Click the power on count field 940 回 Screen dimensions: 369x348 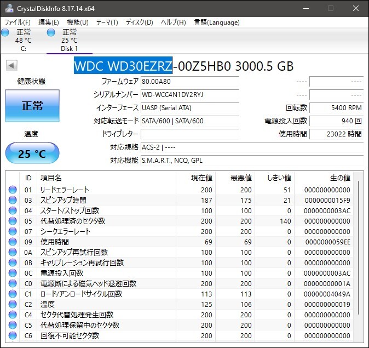pyautogui.click(x=337, y=121)
